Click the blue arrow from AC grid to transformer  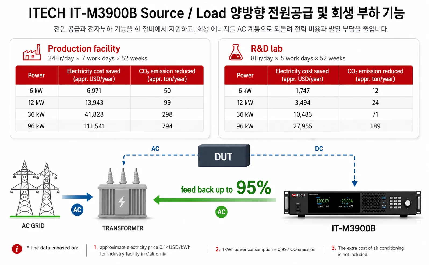(77, 197)
